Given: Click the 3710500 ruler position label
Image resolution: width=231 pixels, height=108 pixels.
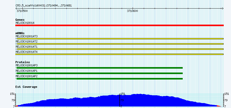Looking at the screenshot, I should 22,11.
